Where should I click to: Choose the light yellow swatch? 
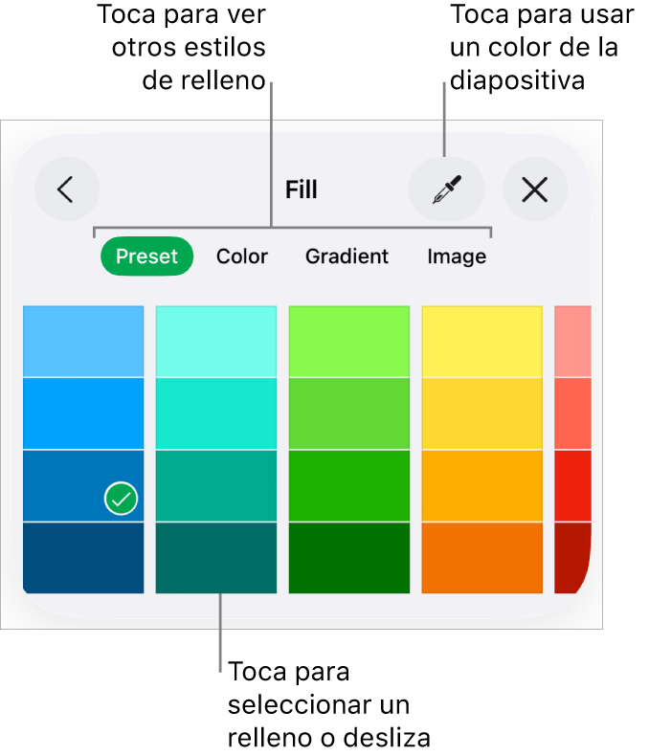[x=482, y=341]
